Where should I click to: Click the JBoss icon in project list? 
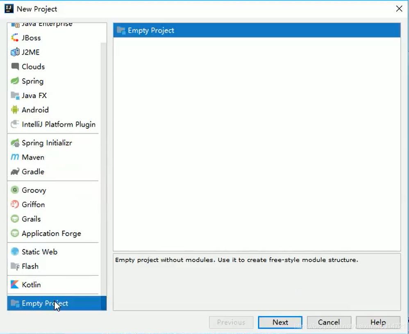(15, 38)
